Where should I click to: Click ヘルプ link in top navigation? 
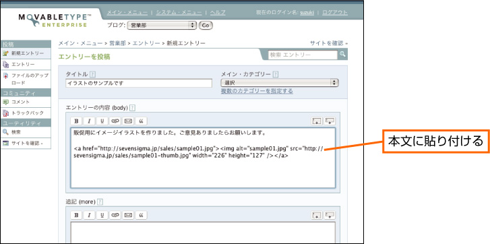pos(218,13)
